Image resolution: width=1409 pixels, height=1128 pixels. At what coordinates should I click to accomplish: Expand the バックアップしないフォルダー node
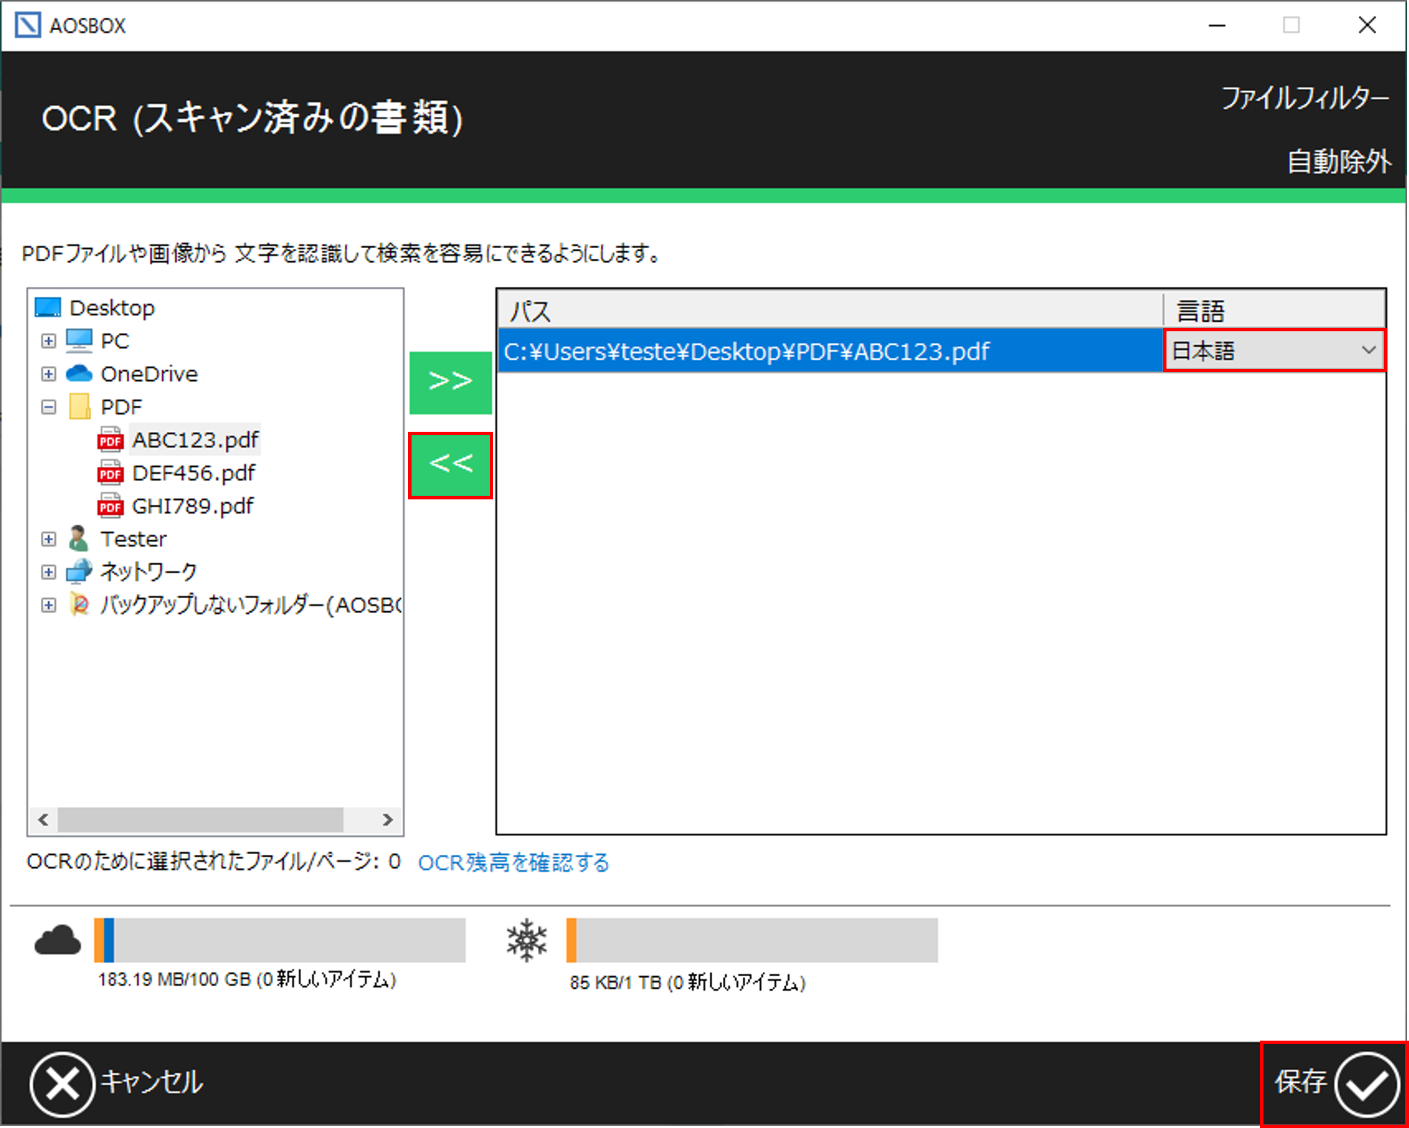(x=49, y=605)
